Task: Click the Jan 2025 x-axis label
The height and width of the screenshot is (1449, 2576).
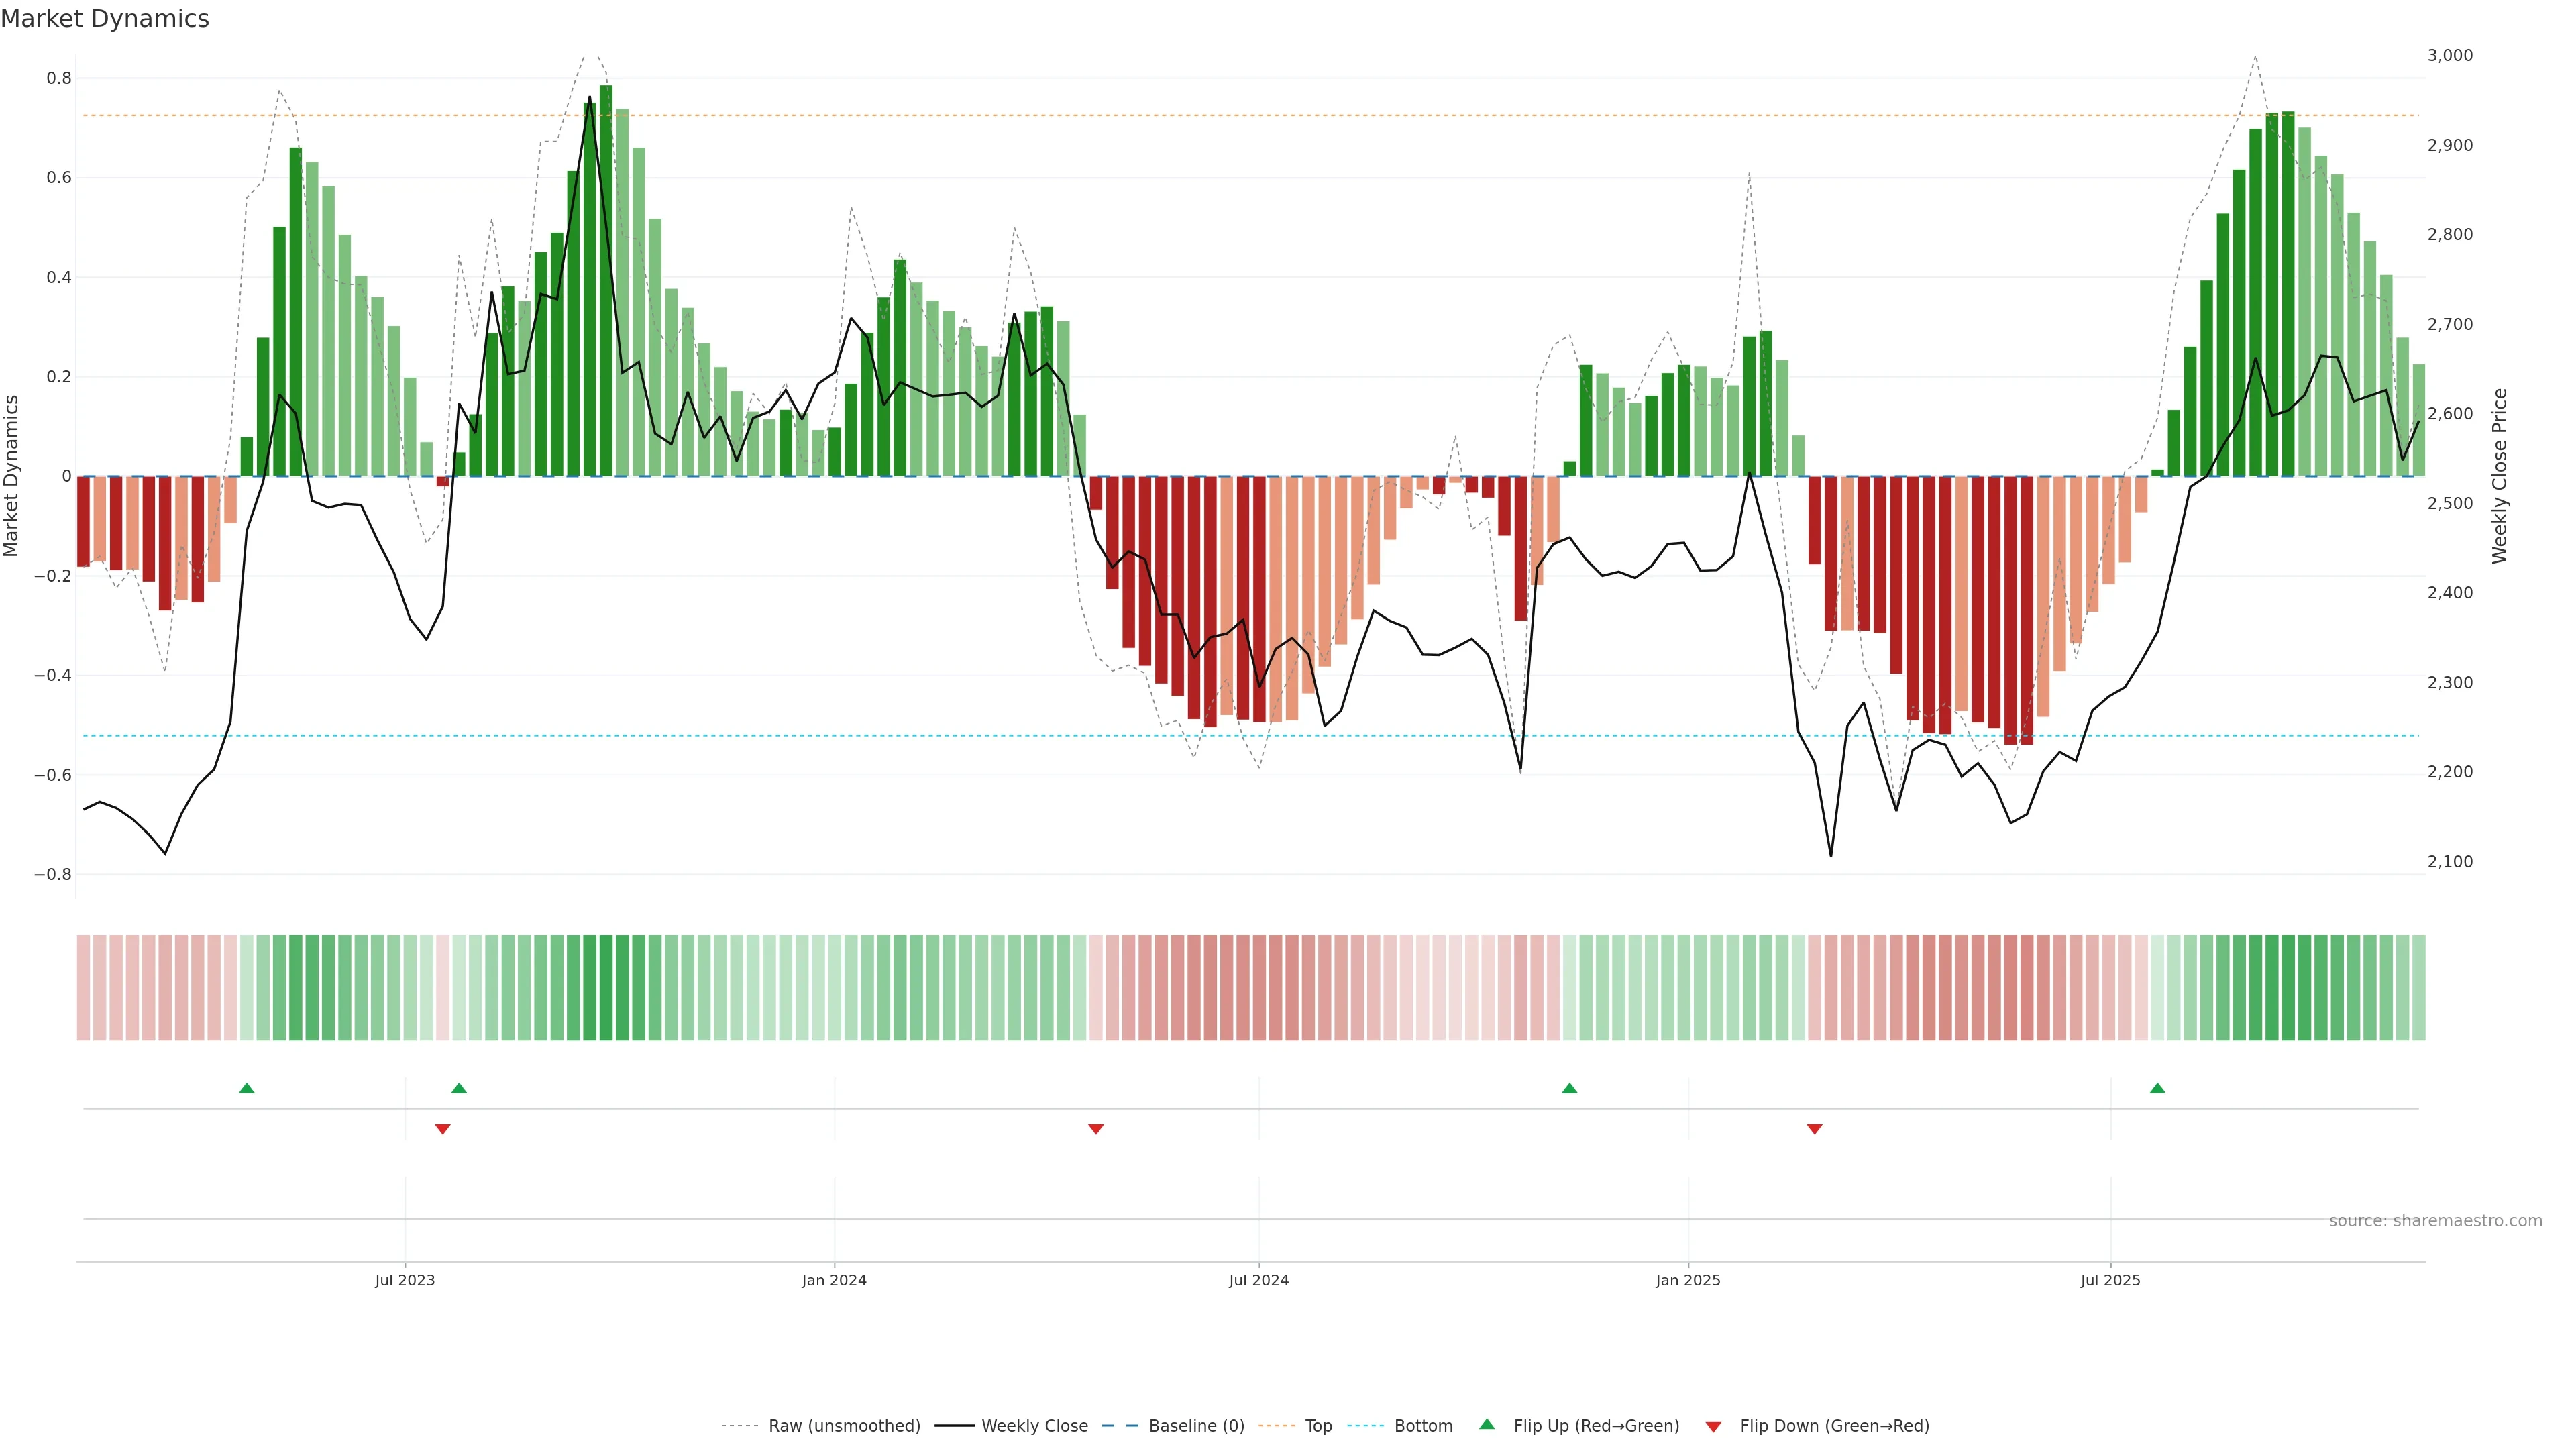Action: 1688,1280
